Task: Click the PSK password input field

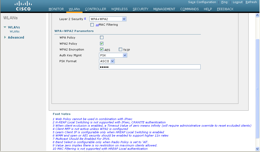Action: [150, 67]
